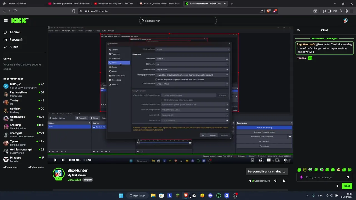The image size is (356, 200).
Task: Open a new browser tab
Action: [232, 4]
